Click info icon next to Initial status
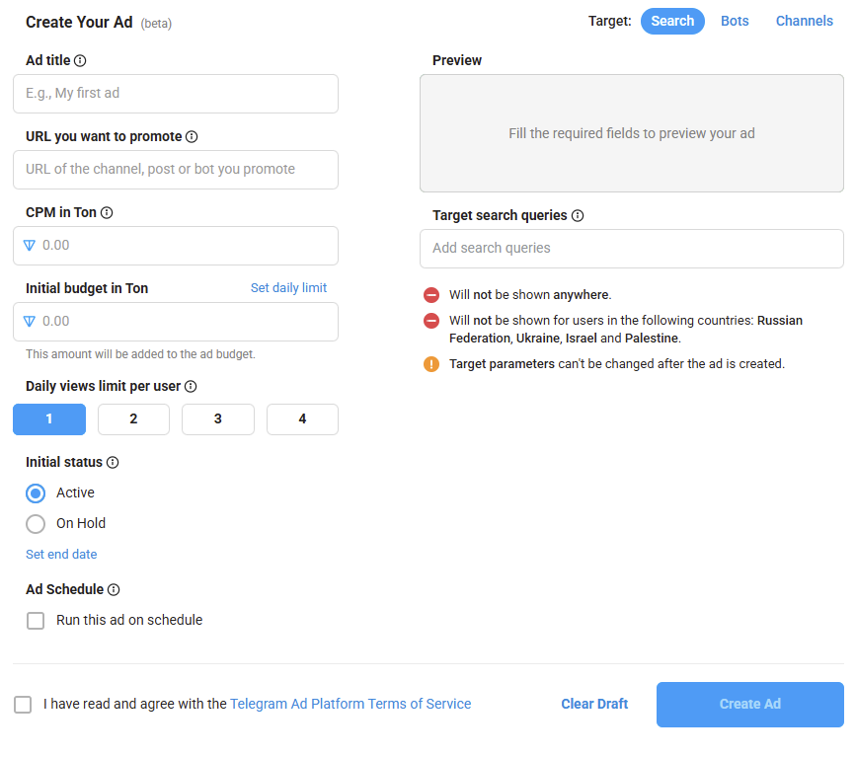The height and width of the screenshot is (757, 856). [113, 463]
